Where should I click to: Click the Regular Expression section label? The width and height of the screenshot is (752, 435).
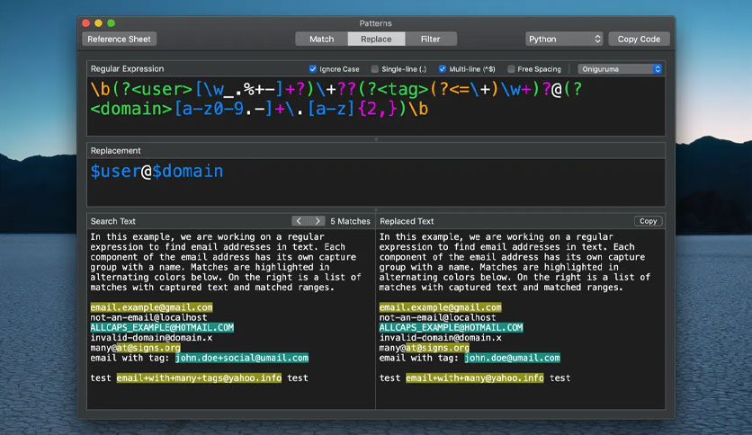tap(127, 69)
